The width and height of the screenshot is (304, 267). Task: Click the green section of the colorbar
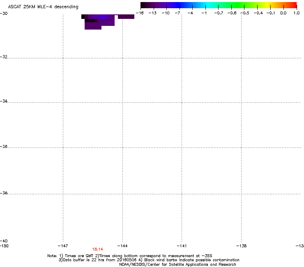(238, 5)
